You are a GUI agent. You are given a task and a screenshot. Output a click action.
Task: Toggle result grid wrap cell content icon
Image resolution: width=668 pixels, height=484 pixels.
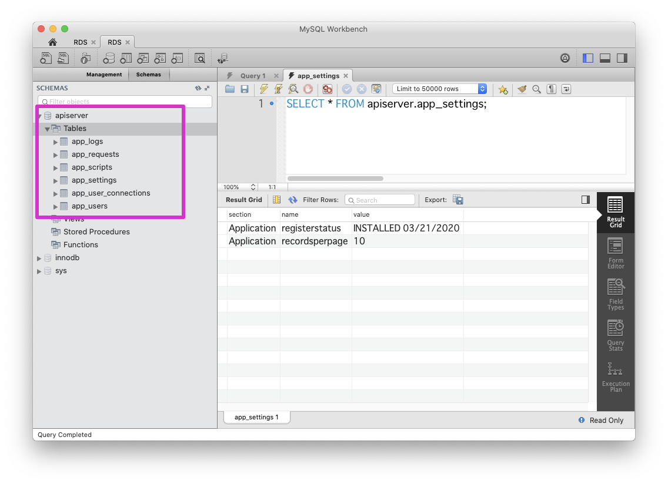276,200
